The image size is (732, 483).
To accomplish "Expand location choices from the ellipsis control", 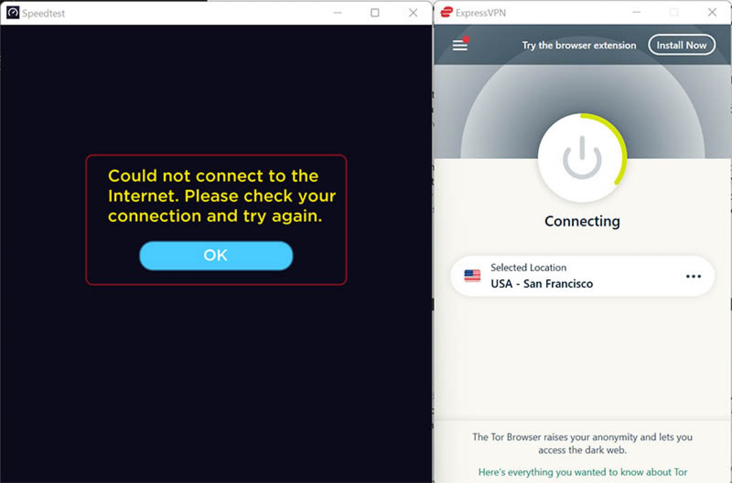I will click(693, 276).
